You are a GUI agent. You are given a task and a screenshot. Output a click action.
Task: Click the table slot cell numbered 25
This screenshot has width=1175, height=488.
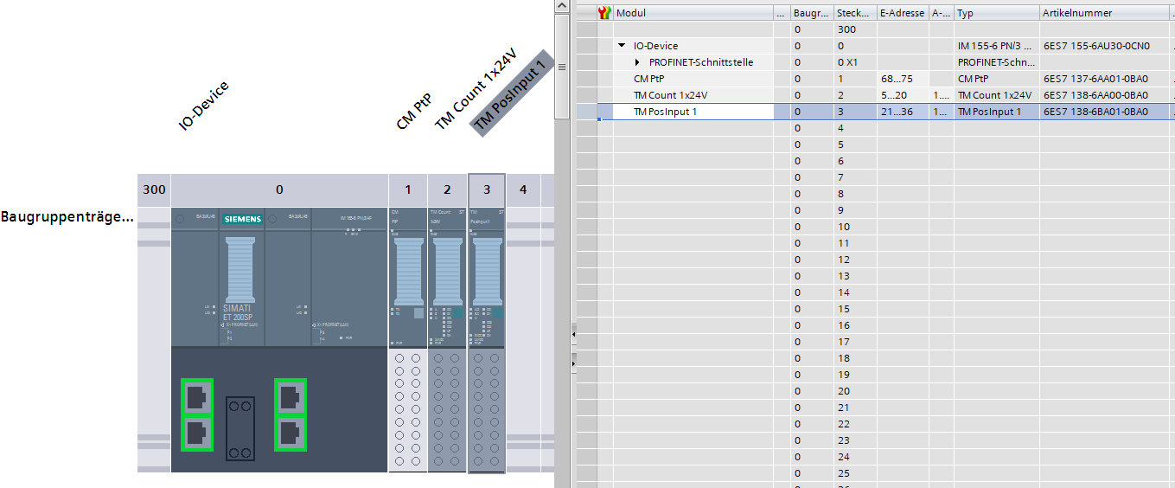854,473
